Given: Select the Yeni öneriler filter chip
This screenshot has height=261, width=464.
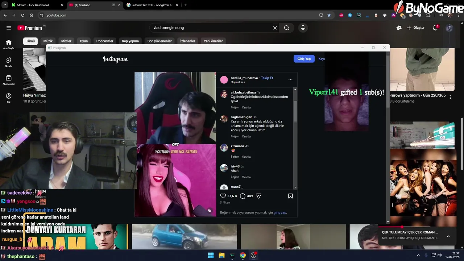Looking at the screenshot, I should (x=213, y=41).
